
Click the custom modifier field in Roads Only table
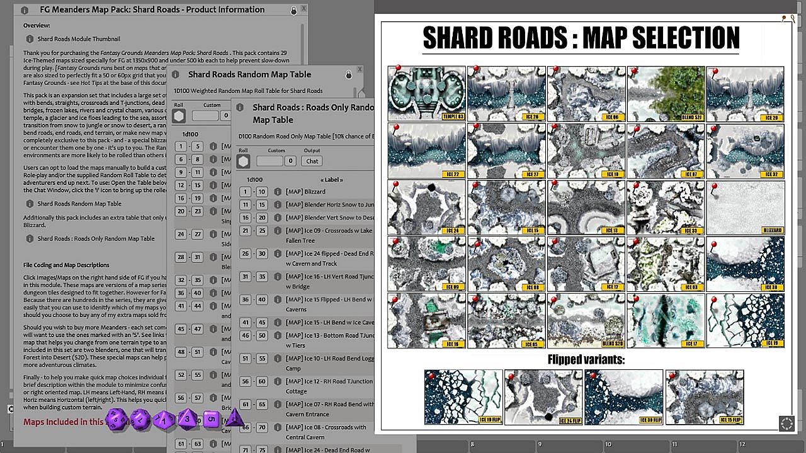270,161
